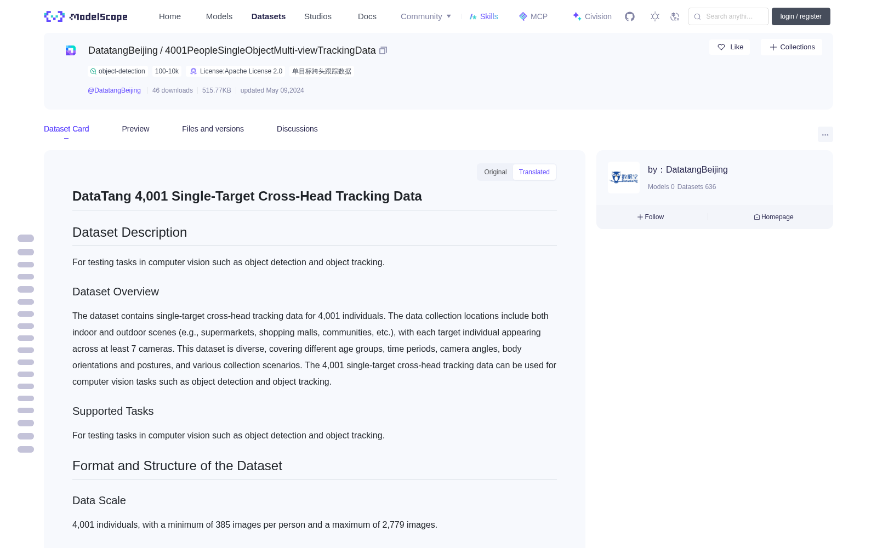Focus the Search anything input field
877x548 pixels.
point(728,16)
